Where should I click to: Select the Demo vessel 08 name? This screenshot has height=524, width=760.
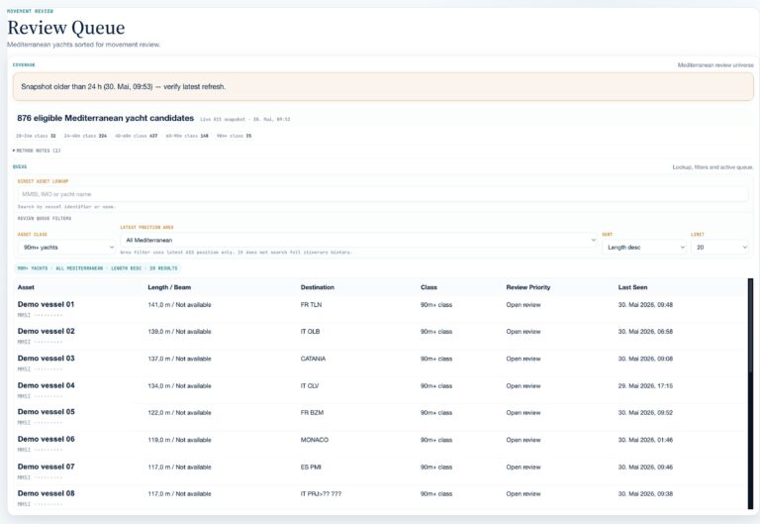47,493
